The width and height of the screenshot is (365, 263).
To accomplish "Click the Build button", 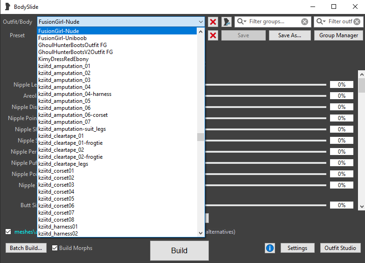I will [179, 250].
